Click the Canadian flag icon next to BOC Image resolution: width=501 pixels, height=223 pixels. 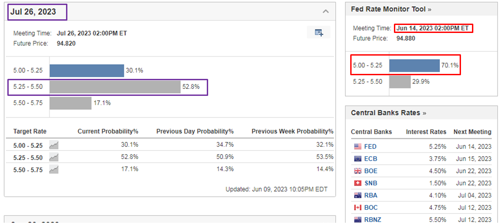click(x=358, y=208)
